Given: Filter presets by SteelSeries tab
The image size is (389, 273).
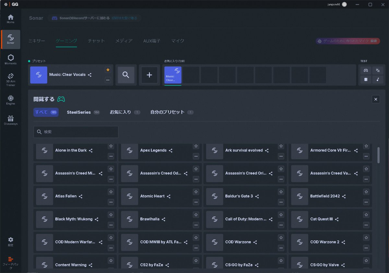Looking at the screenshot, I should click(x=83, y=112).
